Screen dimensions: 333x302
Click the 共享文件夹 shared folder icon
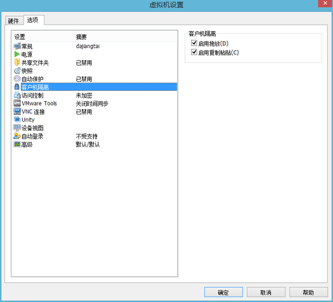[x=17, y=63]
